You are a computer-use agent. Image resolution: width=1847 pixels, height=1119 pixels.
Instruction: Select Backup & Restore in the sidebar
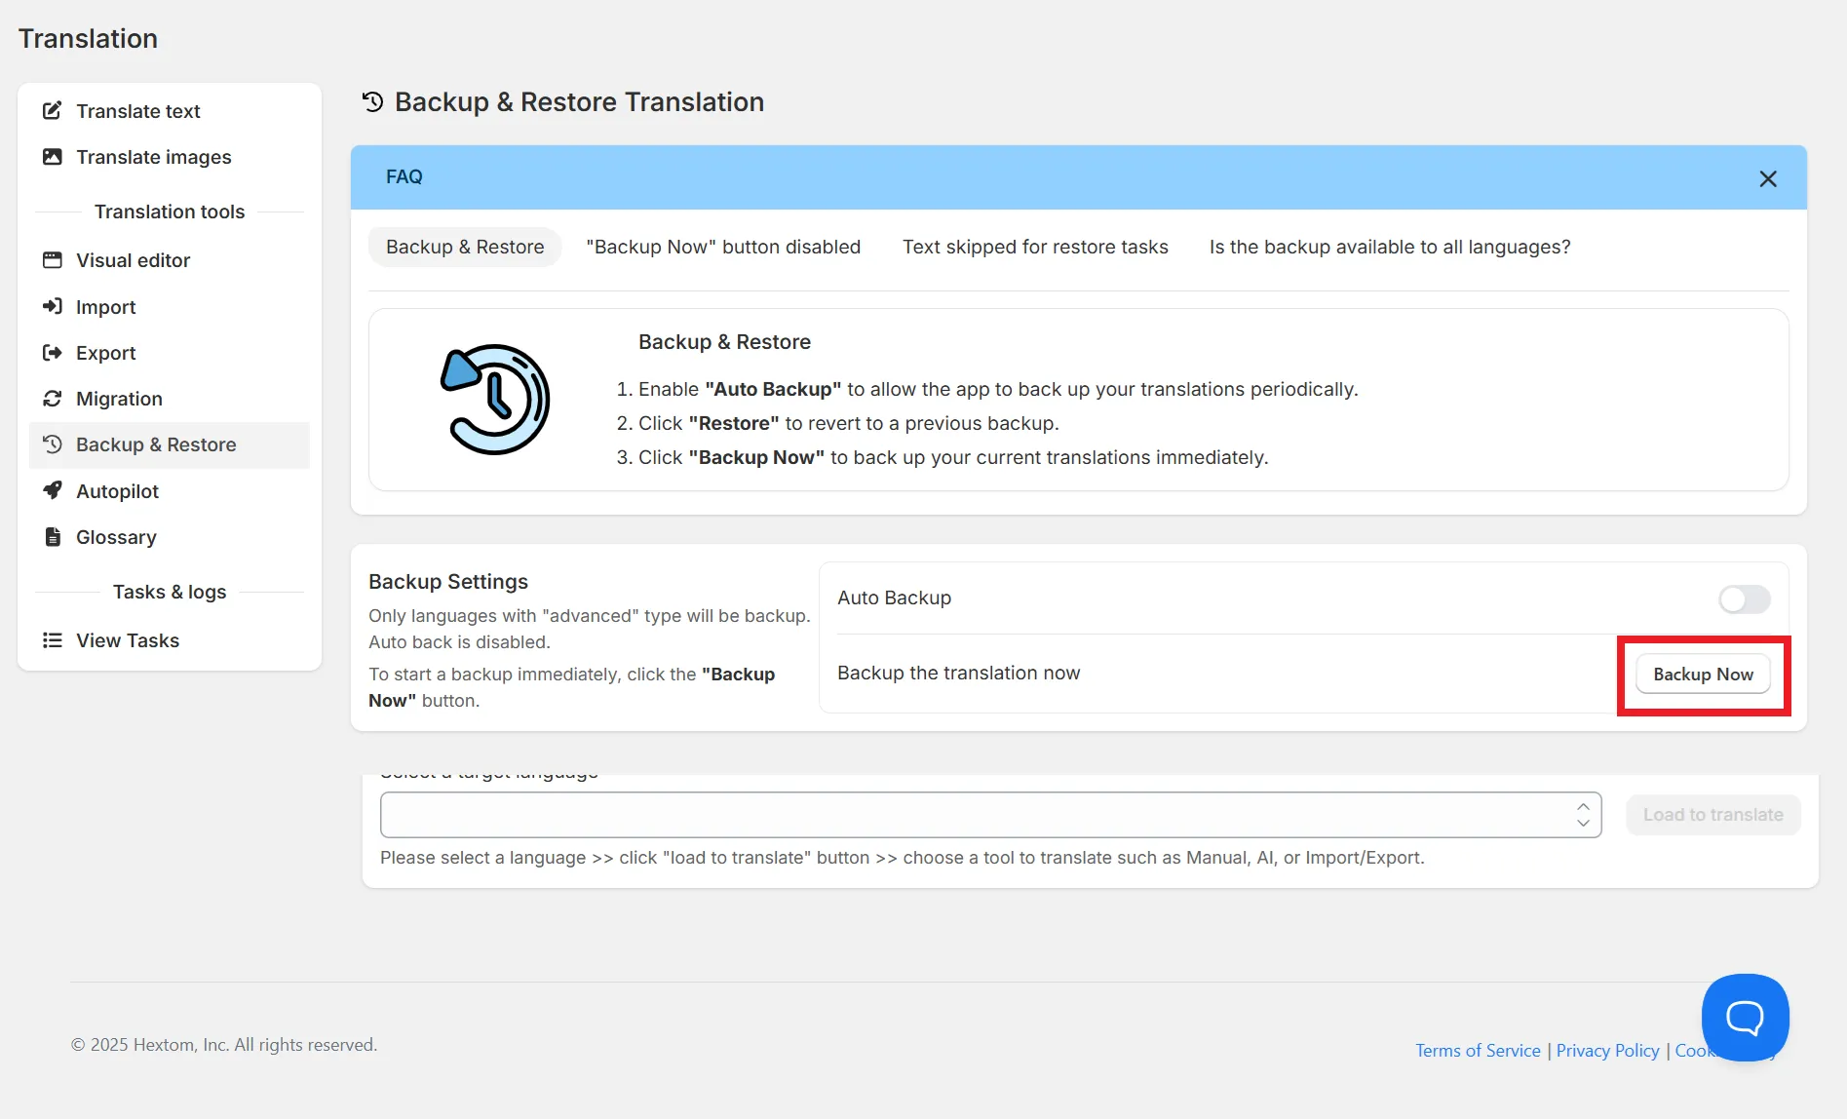170,444
